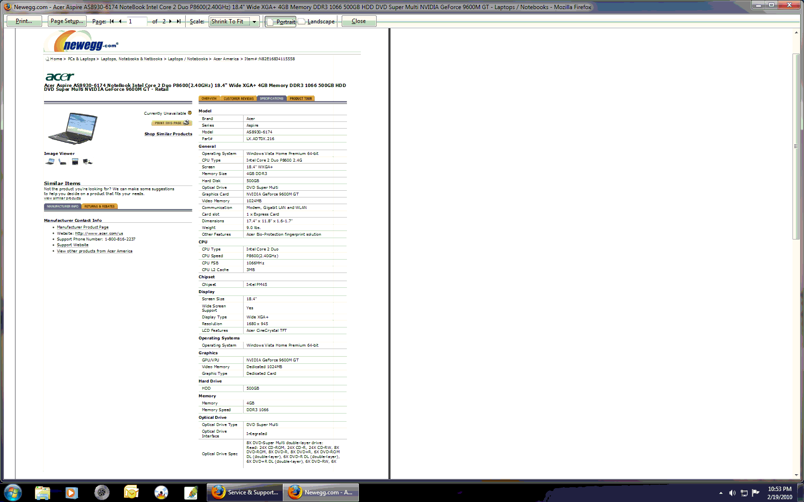Switch to 'Newegg.com - A...' Firefox window
Image resolution: width=804 pixels, height=502 pixels.
(321, 492)
